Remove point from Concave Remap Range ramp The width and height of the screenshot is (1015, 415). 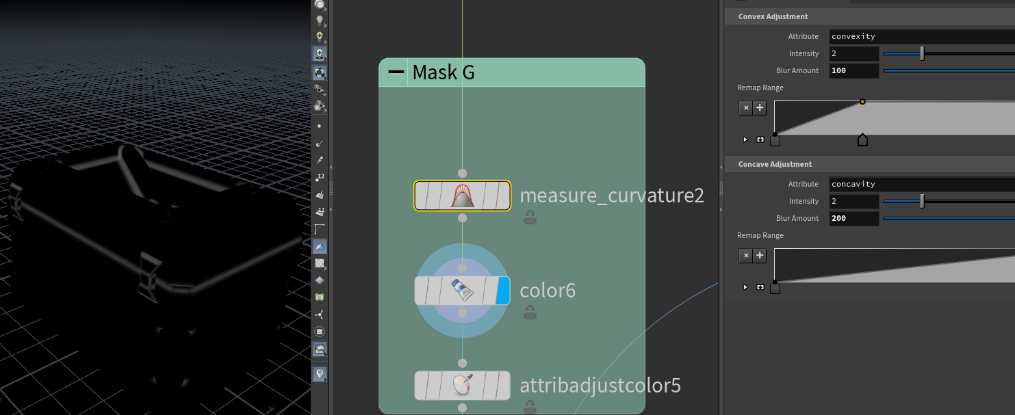coord(745,256)
